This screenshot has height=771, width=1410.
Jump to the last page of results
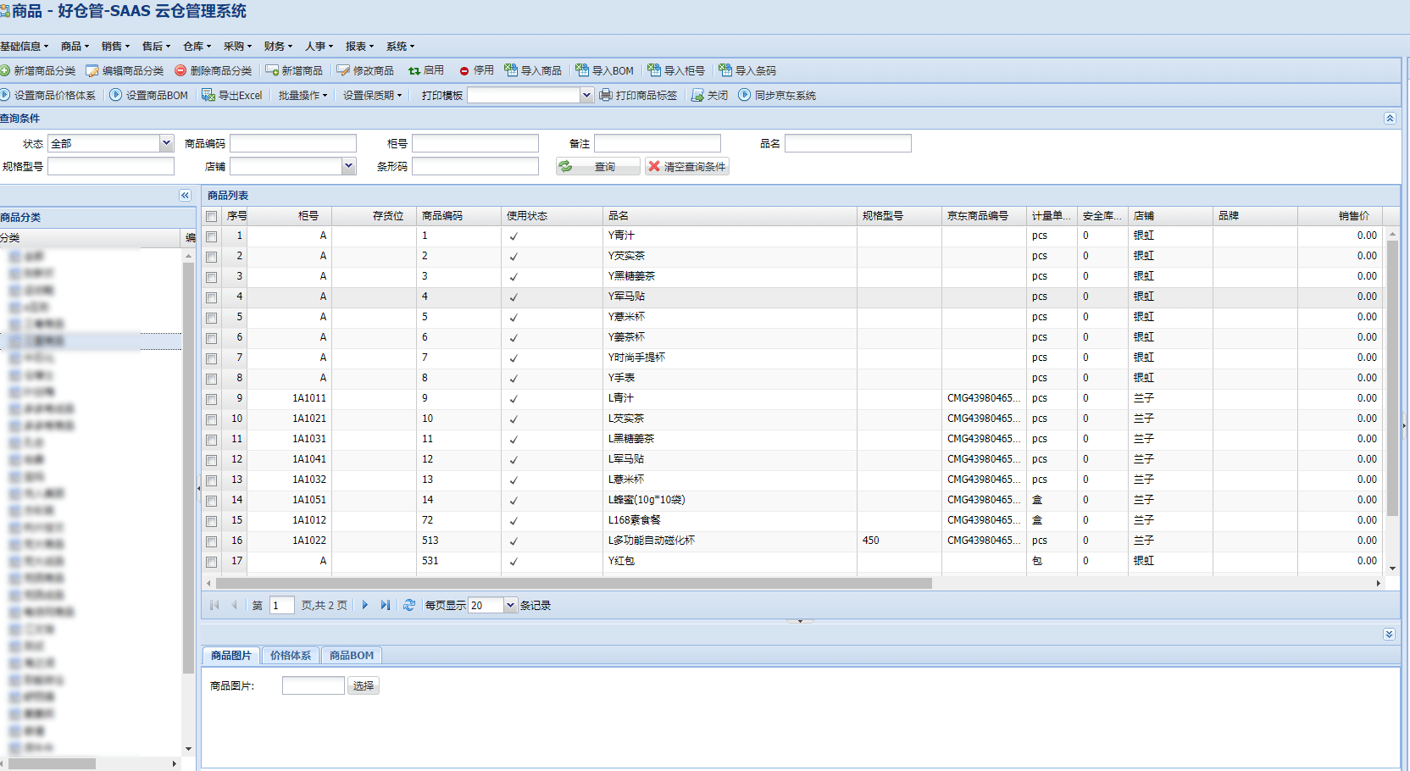click(x=386, y=606)
